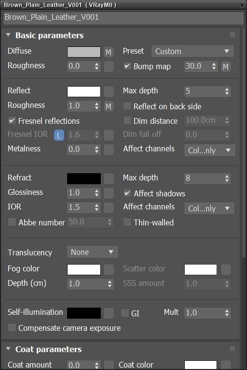
Task: Click the Self-illumination map slot button
Action: coord(109,313)
